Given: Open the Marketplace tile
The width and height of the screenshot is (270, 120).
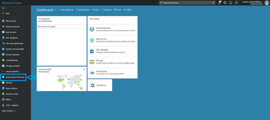Looking at the screenshot, I should 100,85.
